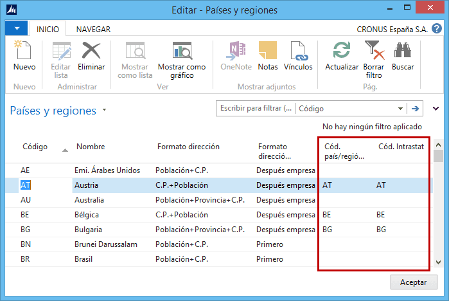The width and height of the screenshot is (449, 301).
Task: Click the Aceptar button
Action: (414, 282)
